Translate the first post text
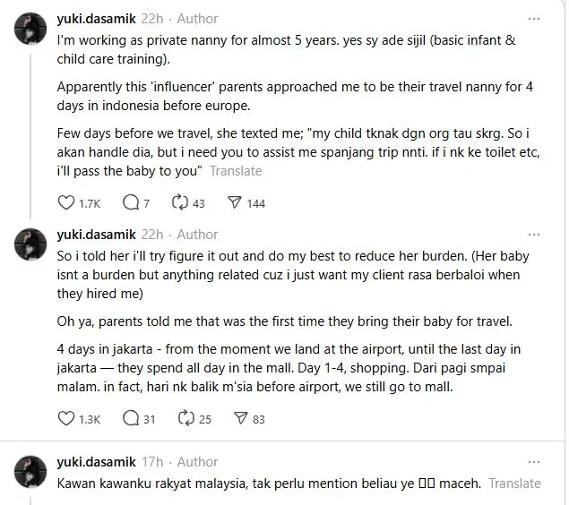 [236, 170]
